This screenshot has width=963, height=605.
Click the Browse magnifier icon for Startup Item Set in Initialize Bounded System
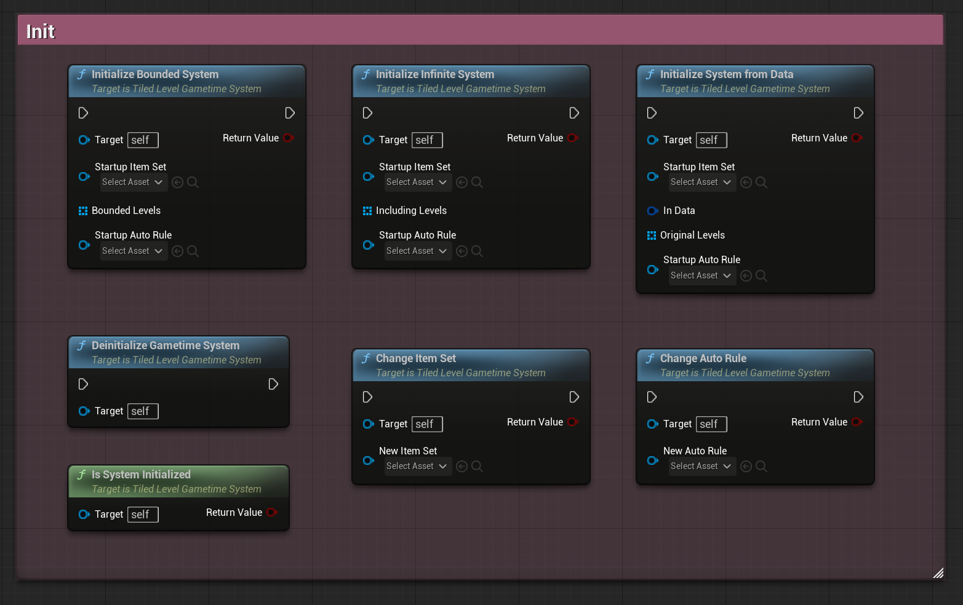pos(193,183)
